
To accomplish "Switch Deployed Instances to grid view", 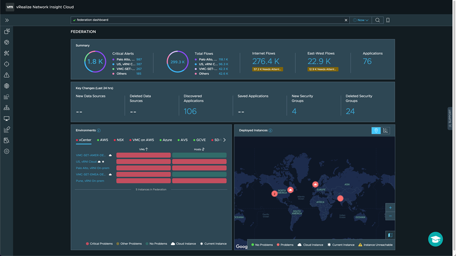I will click(386, 130).
